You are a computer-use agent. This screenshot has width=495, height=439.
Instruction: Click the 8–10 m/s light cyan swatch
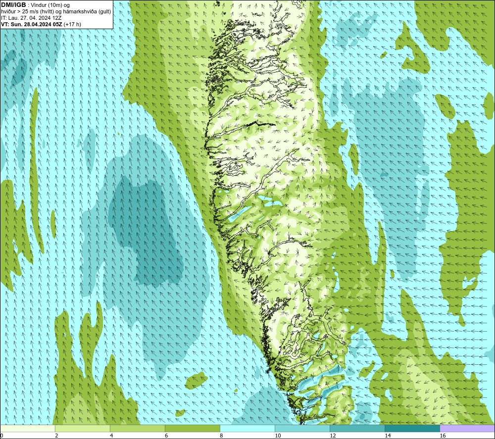(x=247, y=429)
